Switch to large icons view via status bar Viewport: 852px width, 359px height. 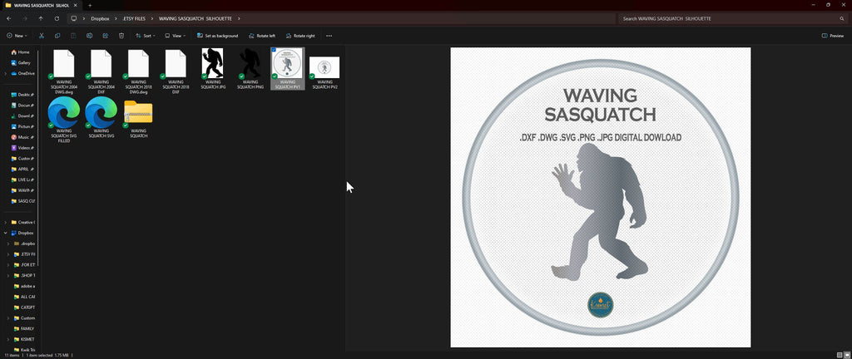point(846,355)
